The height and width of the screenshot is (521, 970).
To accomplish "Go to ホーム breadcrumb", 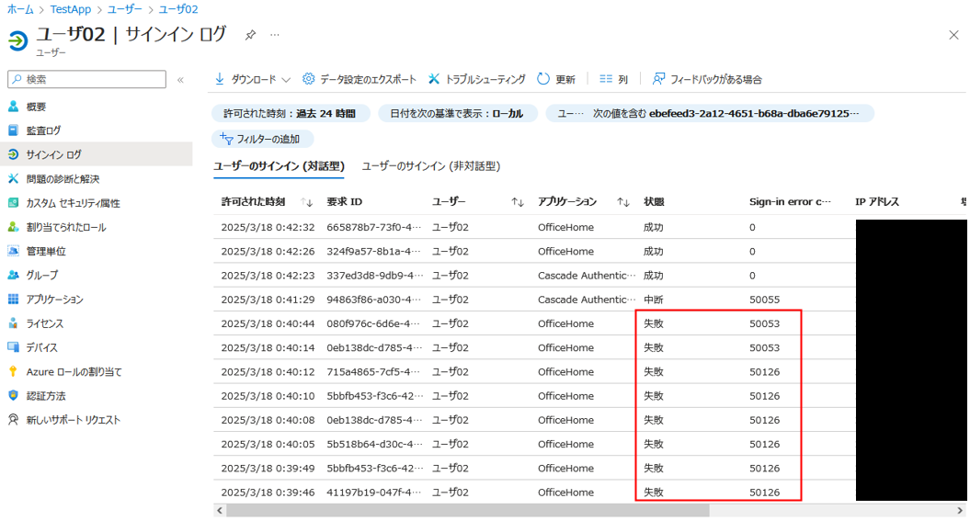I will coord(20,9).
